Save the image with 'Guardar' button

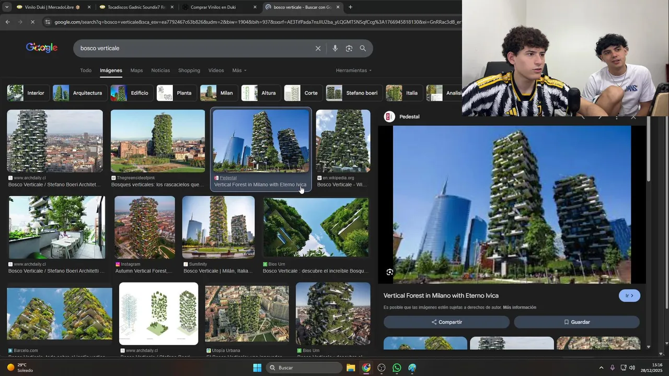576,322
